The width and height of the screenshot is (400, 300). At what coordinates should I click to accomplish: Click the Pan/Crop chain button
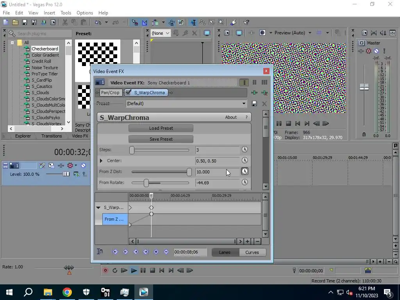tap(110, 93)
